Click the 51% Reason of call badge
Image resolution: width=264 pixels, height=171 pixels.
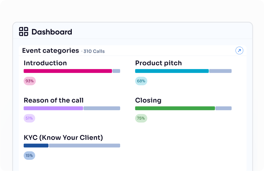[x=29, y=118]
